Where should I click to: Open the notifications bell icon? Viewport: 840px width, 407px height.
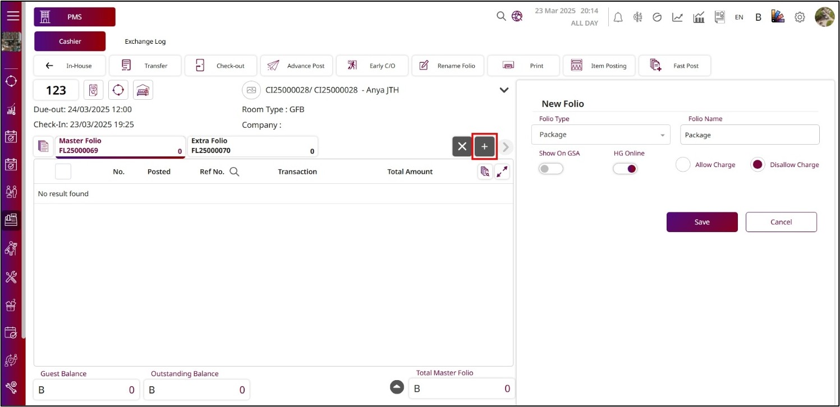pyautogui.click(x=618, y=17)
